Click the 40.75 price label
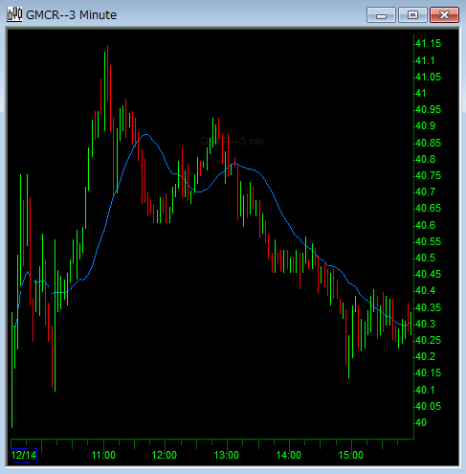 pos(429,175)
